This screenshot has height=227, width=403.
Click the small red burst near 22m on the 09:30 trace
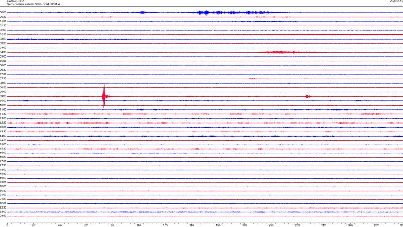pyautogui.click(x=307, y=97)
